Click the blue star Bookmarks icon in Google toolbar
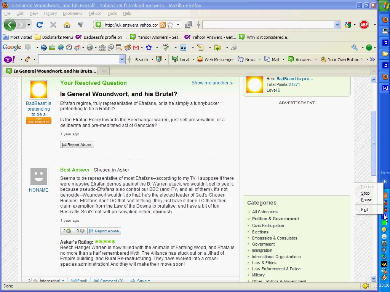Viewport: 390px width, 292px height. point(149,48)
